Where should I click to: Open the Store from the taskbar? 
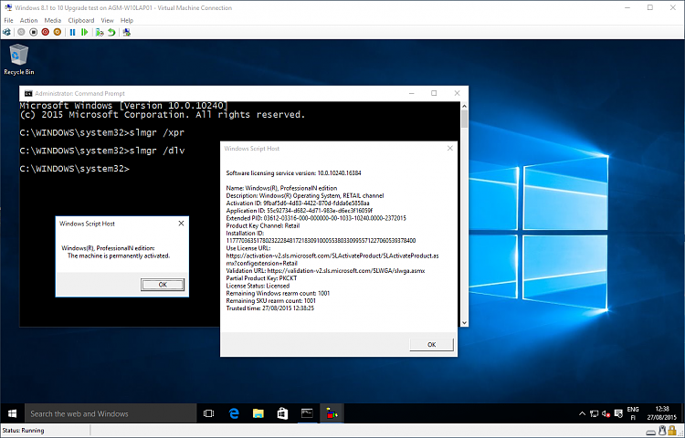(282, 413)
